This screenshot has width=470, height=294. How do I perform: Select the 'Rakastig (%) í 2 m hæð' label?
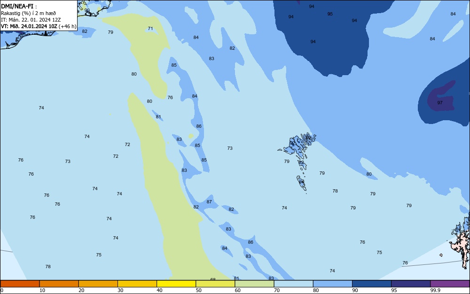tap(28, 13)
